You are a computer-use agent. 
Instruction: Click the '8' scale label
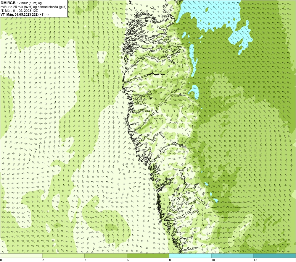(x=170, y=260)
